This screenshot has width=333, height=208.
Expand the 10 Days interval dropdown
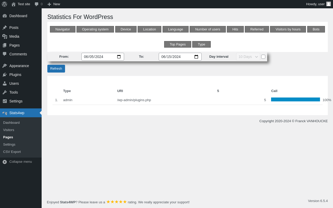coord(248,57)
